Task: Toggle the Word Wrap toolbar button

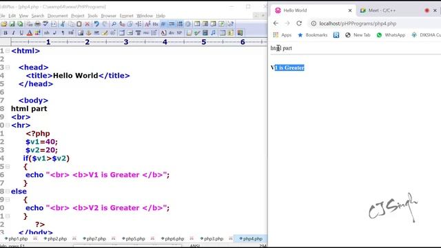Action: click(x=163, y=24)
